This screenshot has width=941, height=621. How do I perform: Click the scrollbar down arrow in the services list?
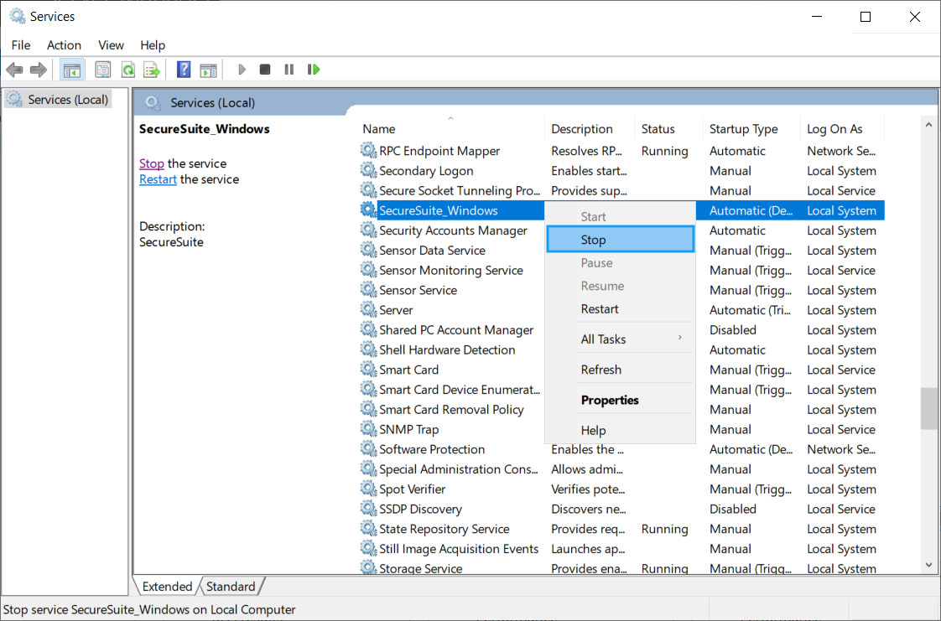(x=929, y=565)
